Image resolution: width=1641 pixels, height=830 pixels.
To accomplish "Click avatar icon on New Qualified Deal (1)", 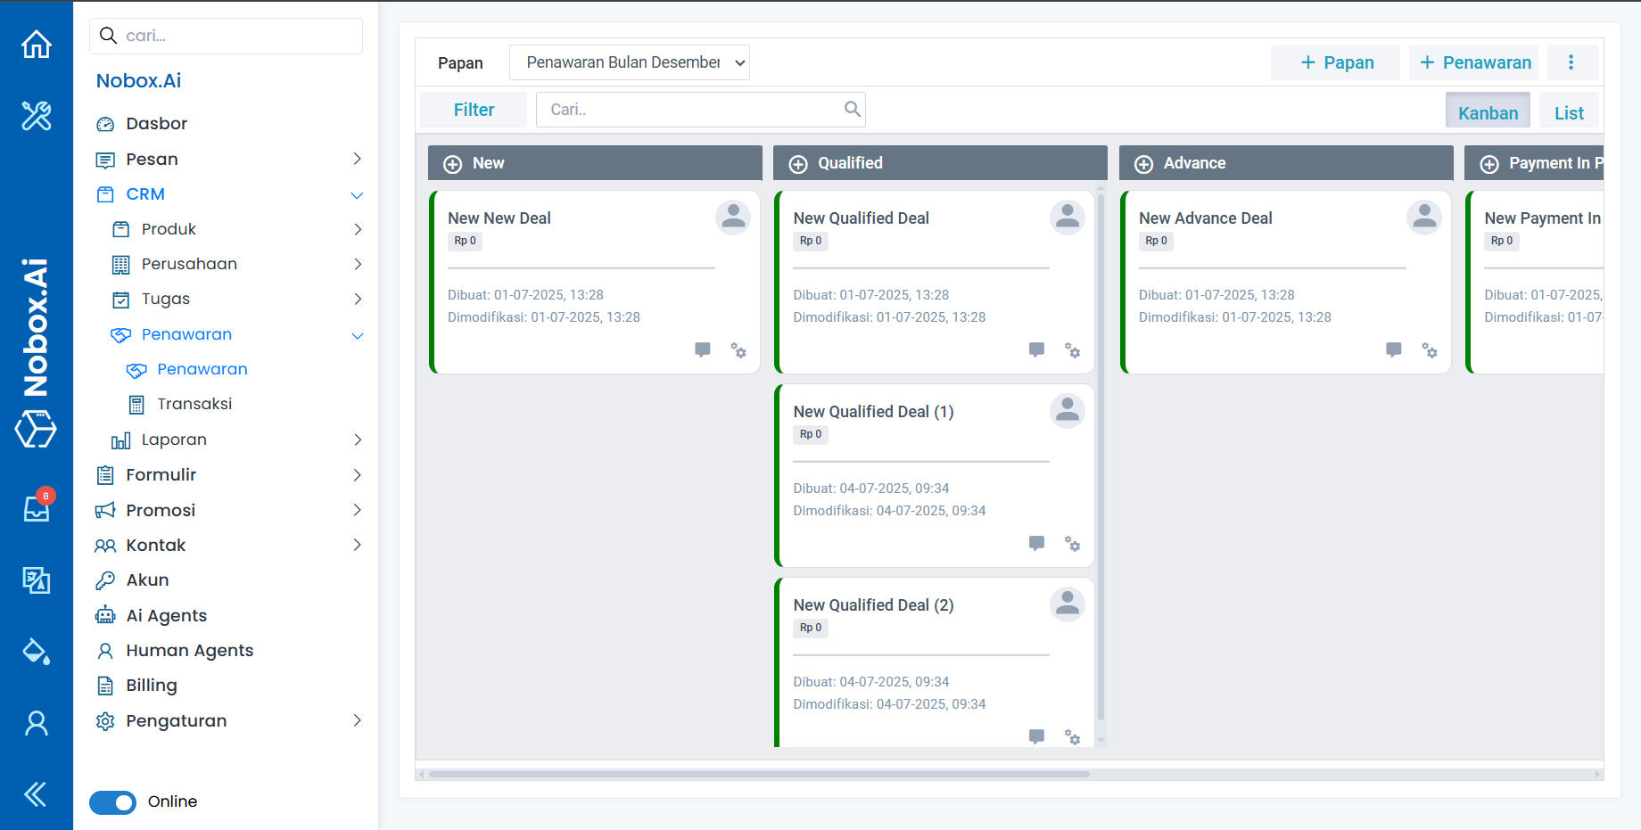I will point(1067,411).
